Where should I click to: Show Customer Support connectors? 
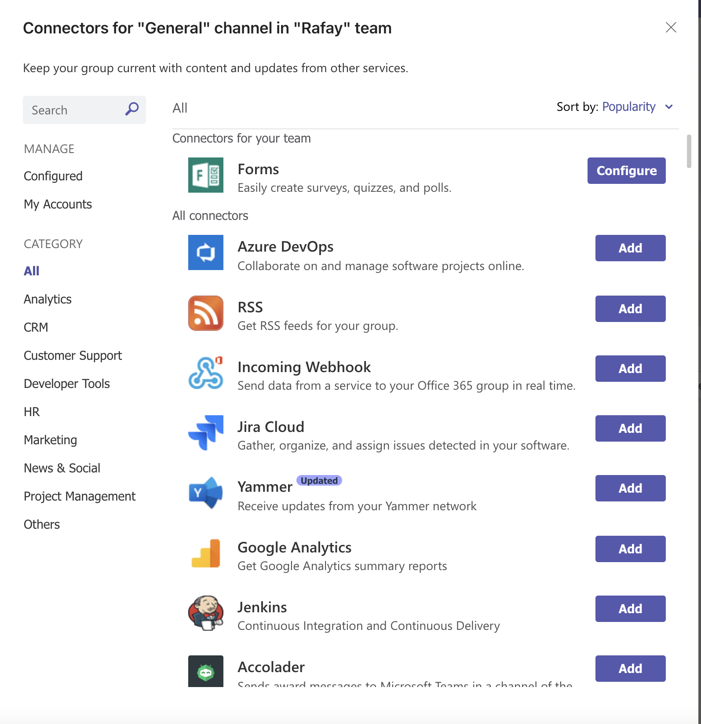tap(73, 355)
